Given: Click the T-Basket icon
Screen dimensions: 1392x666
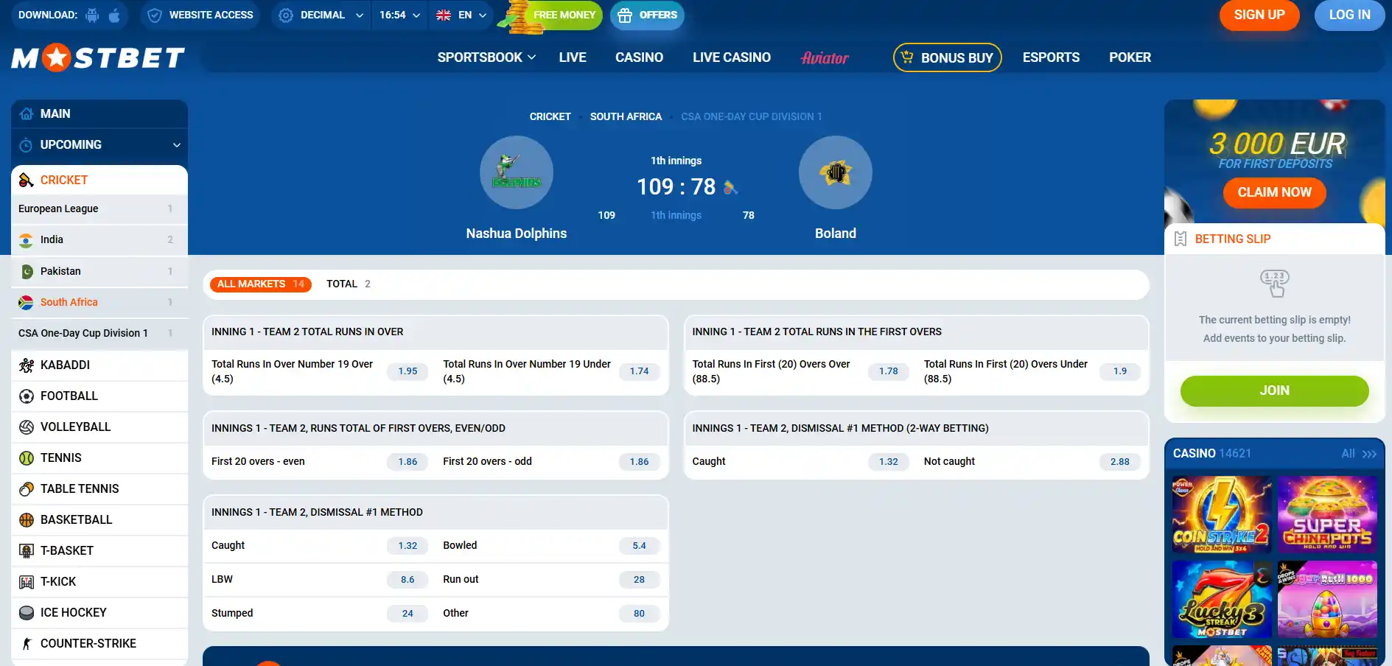Looking at the screenshot, I should pos(27,551).
